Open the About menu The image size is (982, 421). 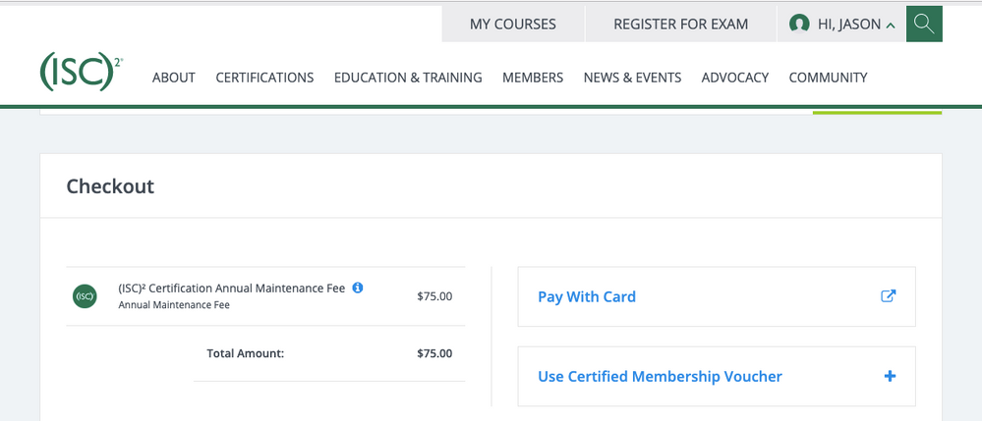pyautogui.click(x=174, y=78)
